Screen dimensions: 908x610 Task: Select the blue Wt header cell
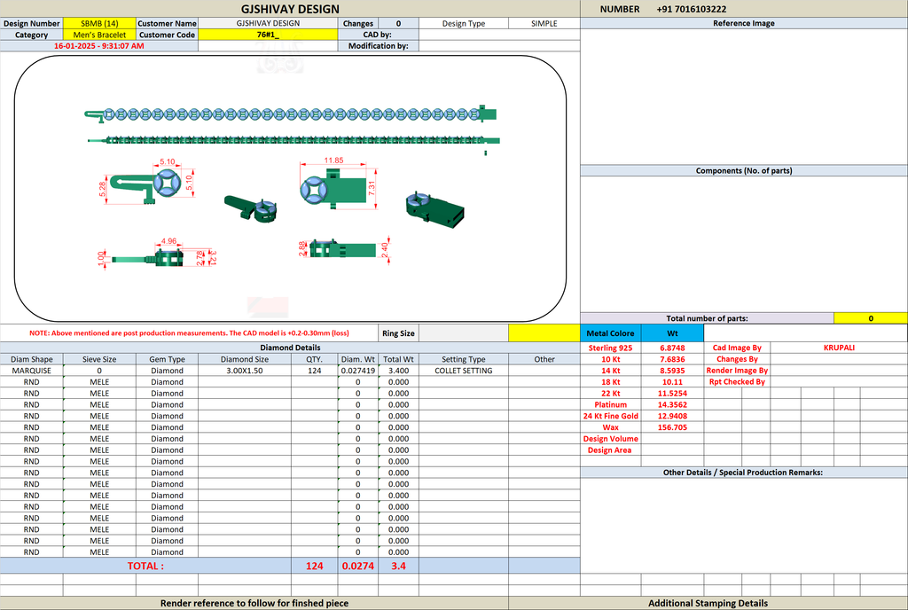pos(672,333)
